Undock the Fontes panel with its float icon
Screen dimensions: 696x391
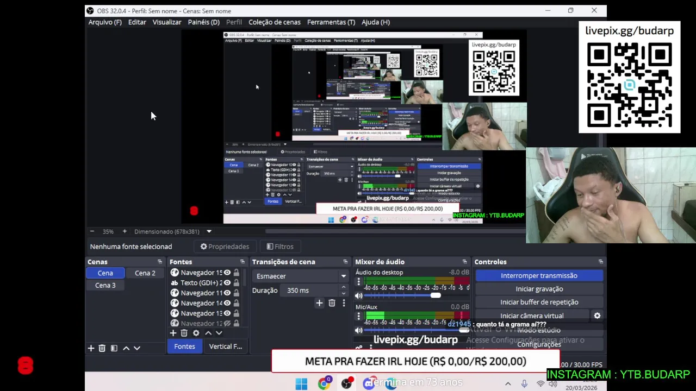click(x=243, y=262)
